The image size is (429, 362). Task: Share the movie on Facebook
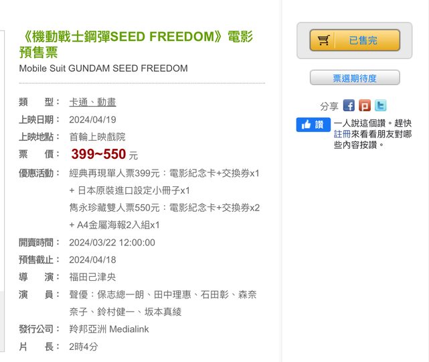click(x=349, y=106)
